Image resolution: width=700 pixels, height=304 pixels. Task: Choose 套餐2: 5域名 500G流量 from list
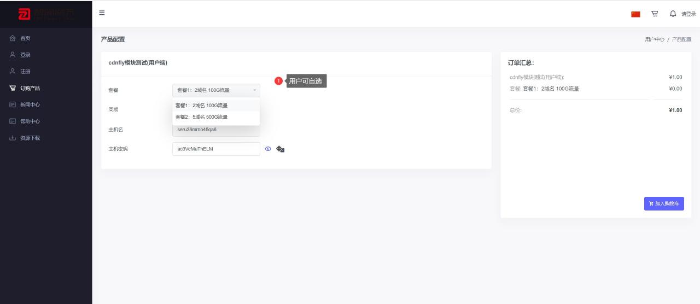[202, 117]
